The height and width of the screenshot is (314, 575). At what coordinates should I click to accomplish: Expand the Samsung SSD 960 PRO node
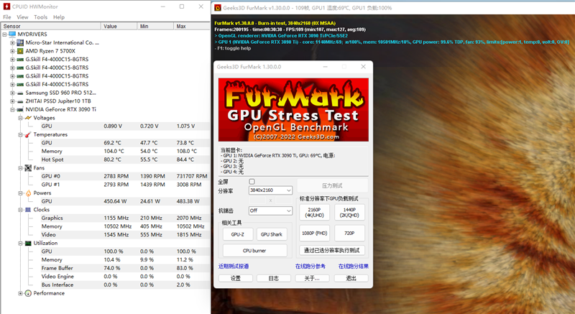pyautogui.click(x=12, y=93)
